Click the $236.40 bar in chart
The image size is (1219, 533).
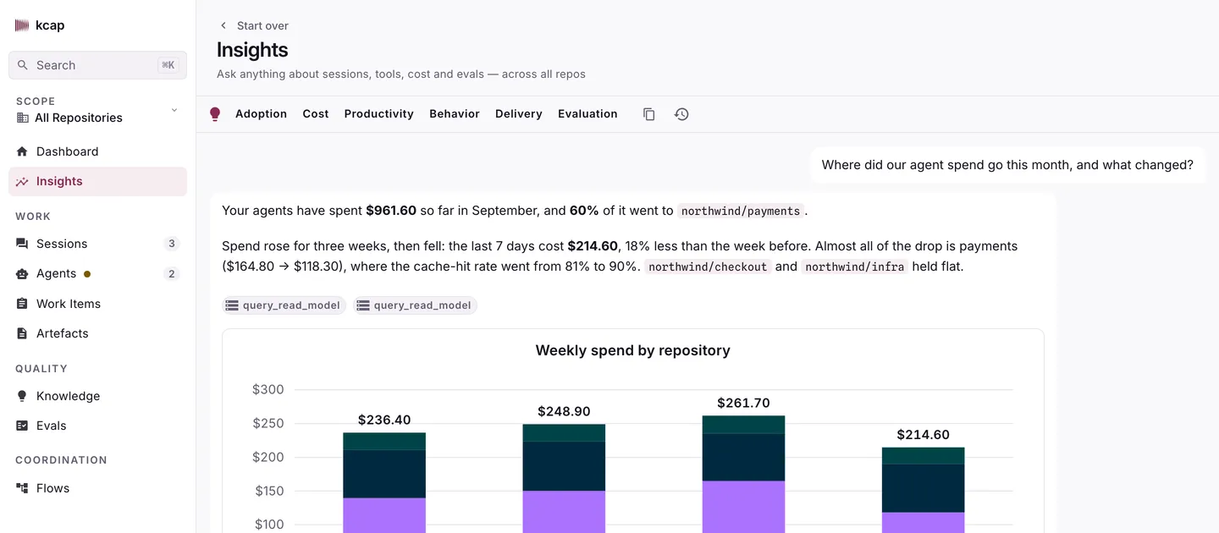pyautogui.click(x=384, y=482)
